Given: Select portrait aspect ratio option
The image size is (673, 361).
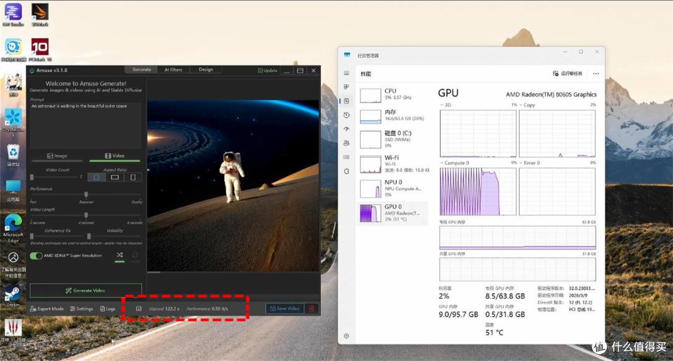Looking at the screenshot, I should (x=133, y=177).
